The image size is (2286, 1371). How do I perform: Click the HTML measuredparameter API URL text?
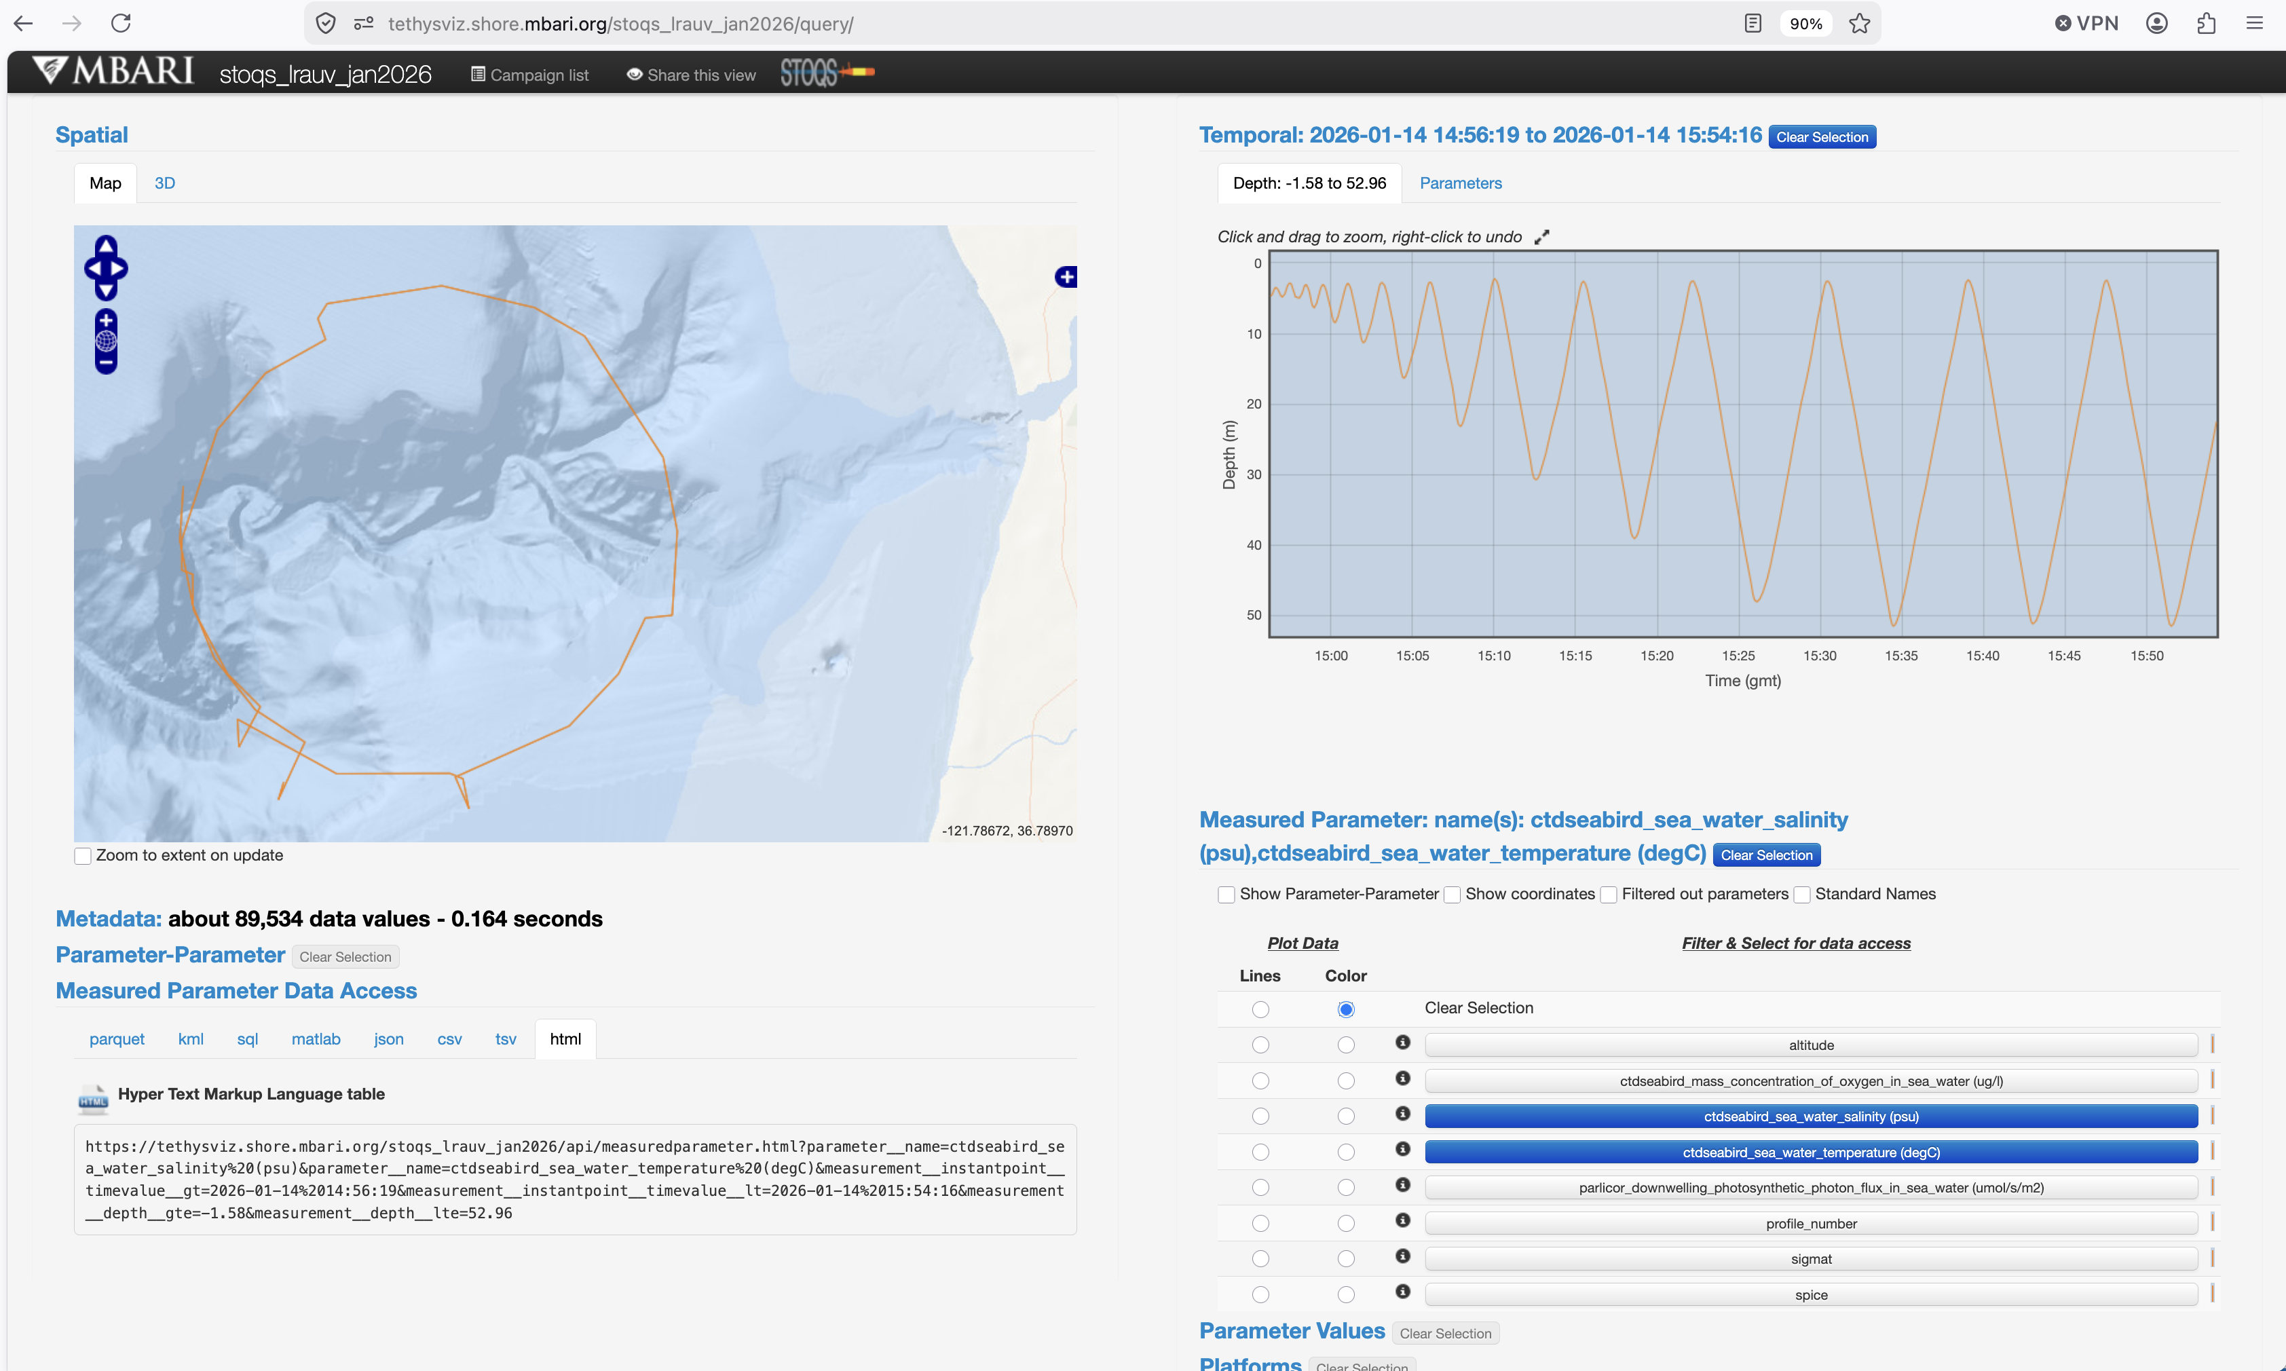(574, 1180)
